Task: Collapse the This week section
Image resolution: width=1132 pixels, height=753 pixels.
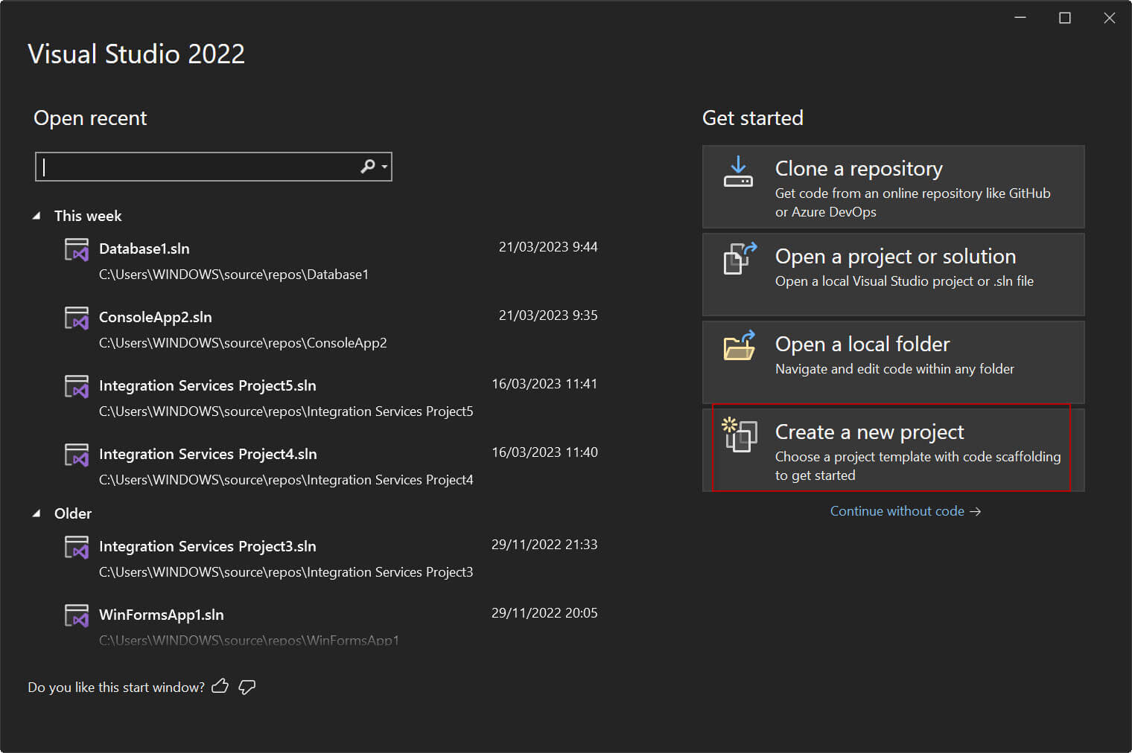Action: pos(36,215)
